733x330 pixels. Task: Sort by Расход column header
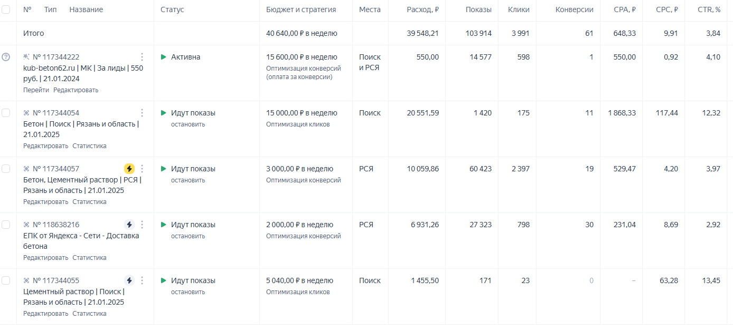422,9
